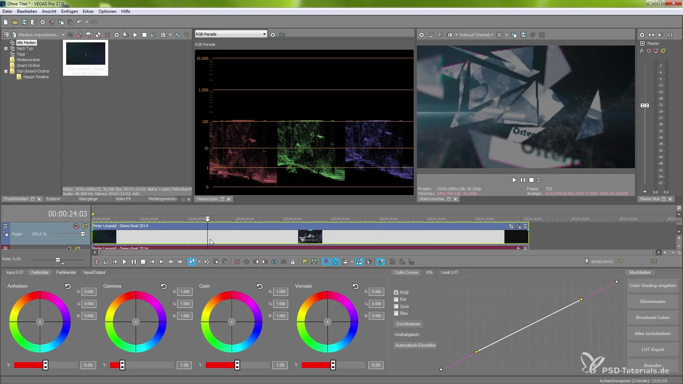Open the Bearbeiten menu
The image size is (683, 384).
[x=27, y=11]
